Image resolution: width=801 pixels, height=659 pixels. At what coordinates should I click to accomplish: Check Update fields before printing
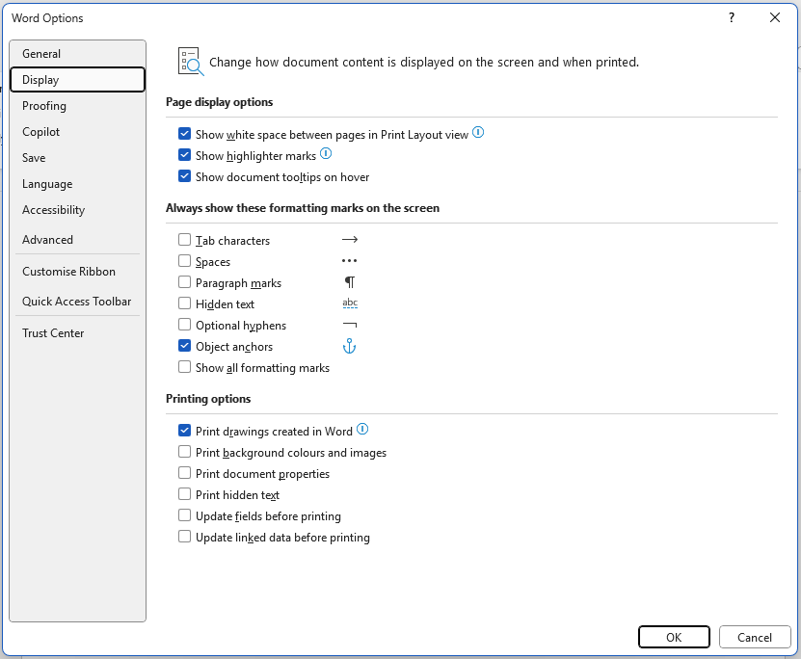(183, 515)
